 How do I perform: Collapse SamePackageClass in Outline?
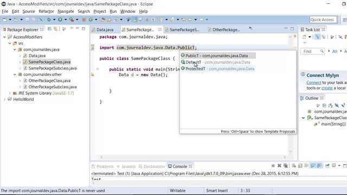(304, 118)
